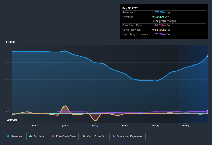Click the Sep 30 2020 tooltip date
The height and width of the screenshot is (145, 212).
point(130,8)
